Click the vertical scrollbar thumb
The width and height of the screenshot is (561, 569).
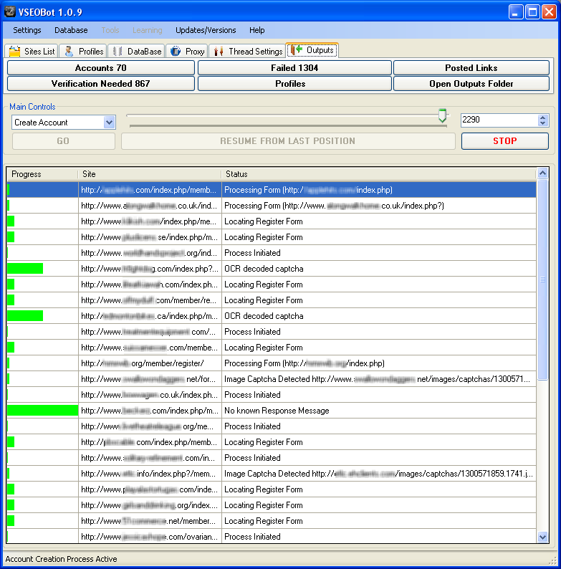click(542, 279)
